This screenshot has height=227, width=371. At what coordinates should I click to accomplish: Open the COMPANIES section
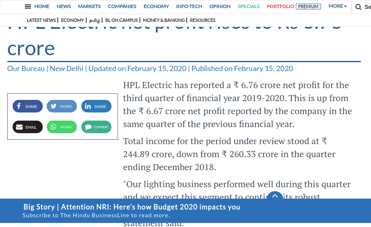click(122, 6)
